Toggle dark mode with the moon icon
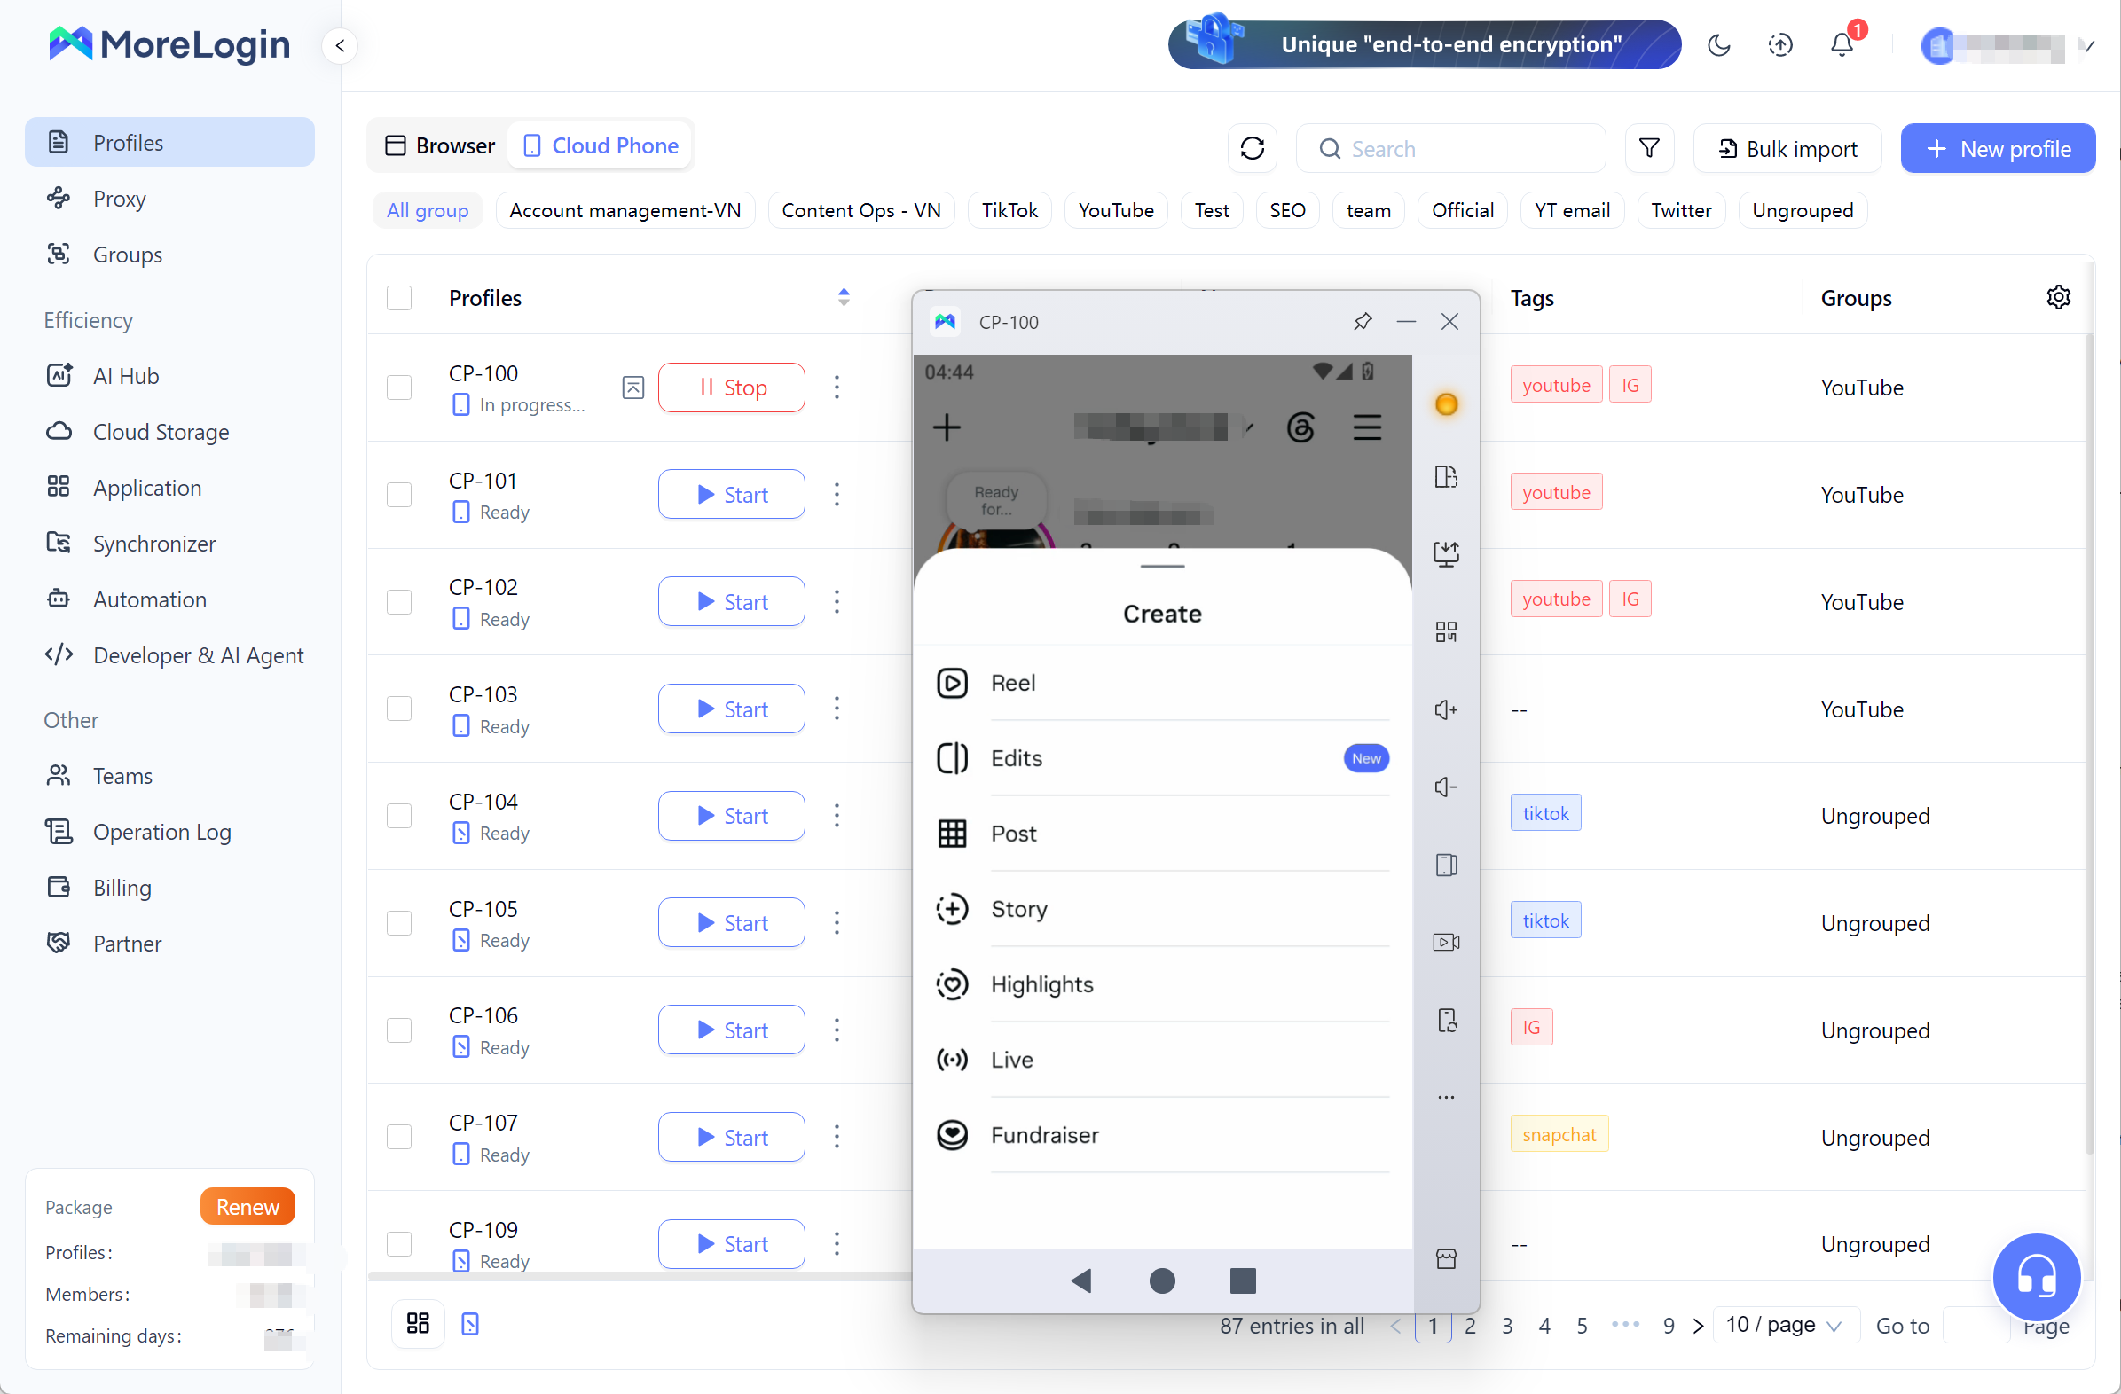The image size is (2121, 1394). (1718, 44)
